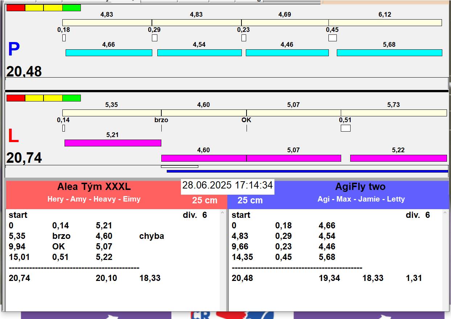Image resolution: width=451 pixels, height=319 pixels.
Task: Click the cream bar labeled 4,69
Action: coord(285,22)
